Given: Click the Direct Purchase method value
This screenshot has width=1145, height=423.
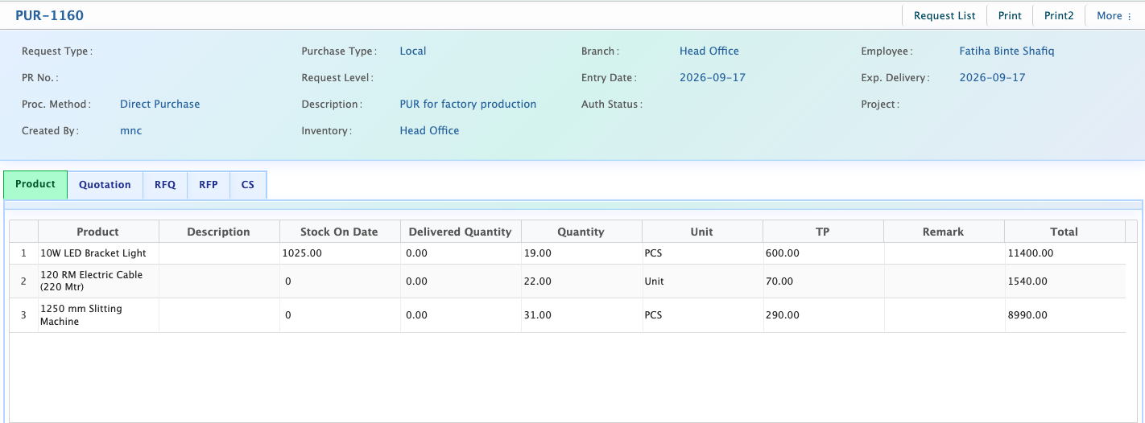Looking at the screenshot, I should click(x=160, y=104).
